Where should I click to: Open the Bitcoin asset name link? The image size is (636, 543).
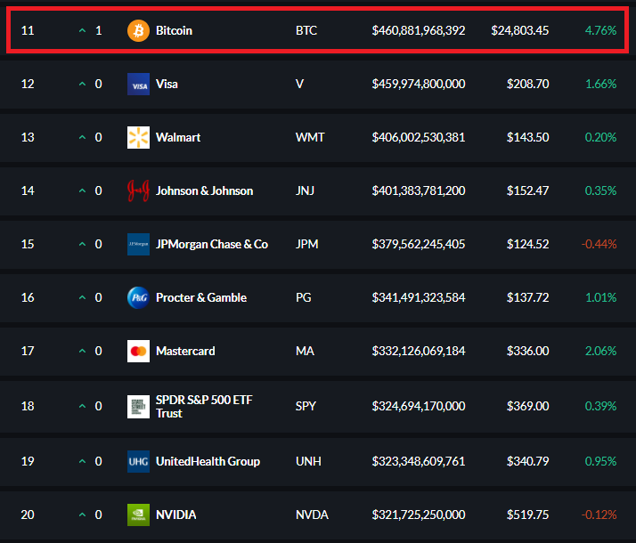point(174,31)
